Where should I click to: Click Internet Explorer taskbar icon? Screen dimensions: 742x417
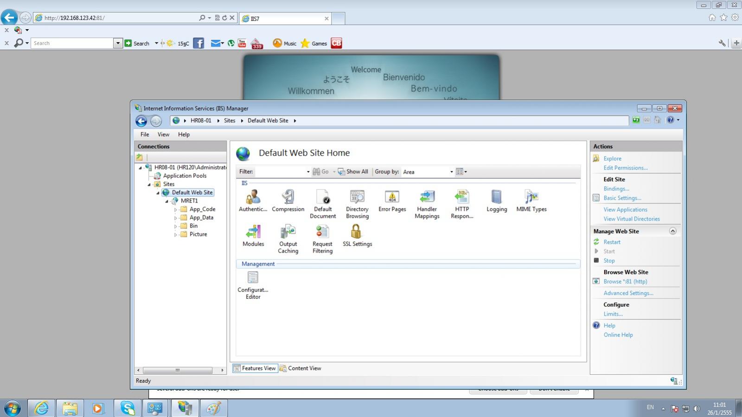coord(42,408)
